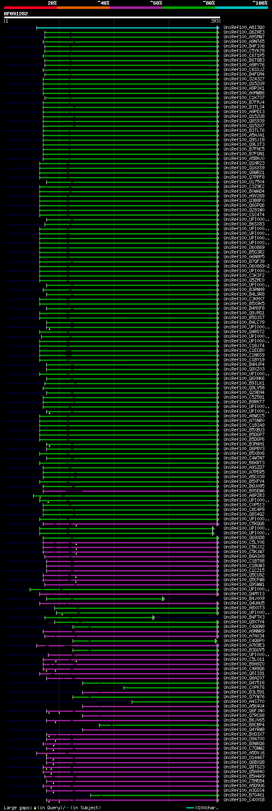Screen dimensions: 272x811
Task: Open hit UniRef100_B9SEW6
Action: (x=244, y=491)
